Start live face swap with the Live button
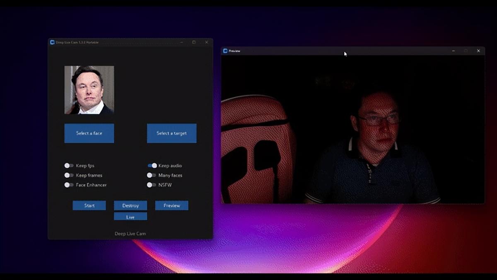Image resolution: width=497 pixels, height=280 pixels. [130, 216]
